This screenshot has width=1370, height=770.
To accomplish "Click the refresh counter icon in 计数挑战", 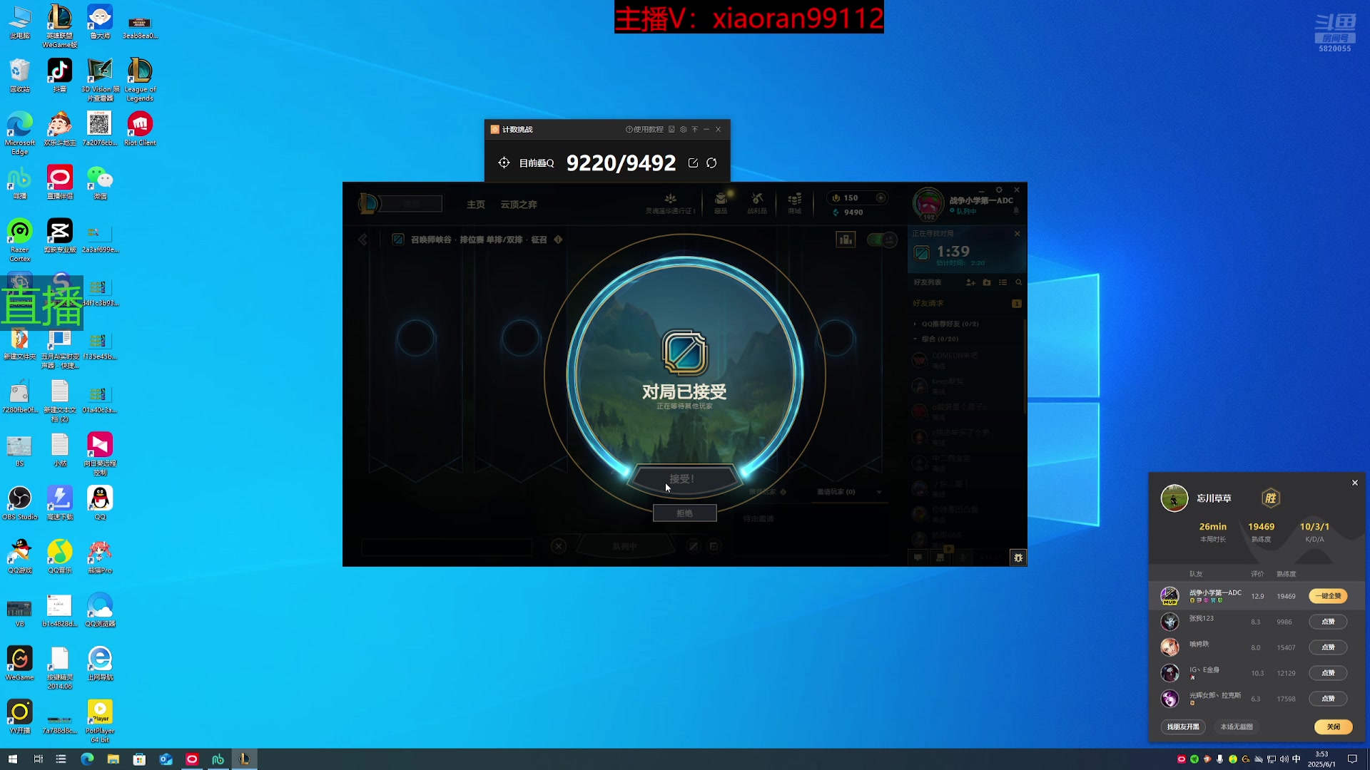I will point(711,163).
